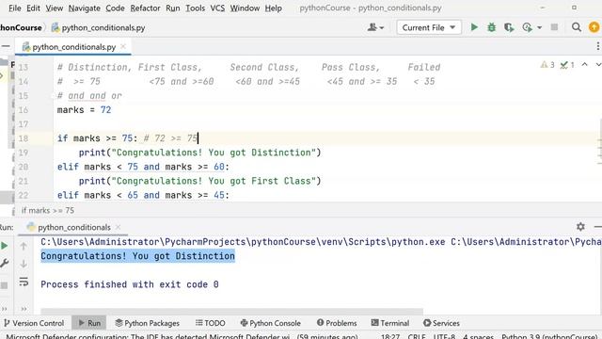
Task: Click Python 3.9 interpreter in status bar
Action: tap(549, 336)
